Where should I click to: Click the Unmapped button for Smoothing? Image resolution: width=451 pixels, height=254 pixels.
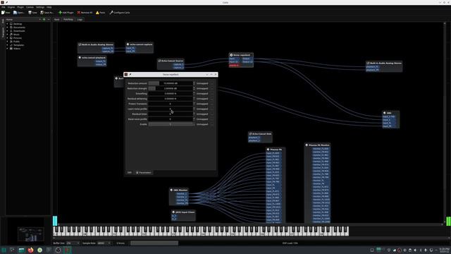pos(202,94)
